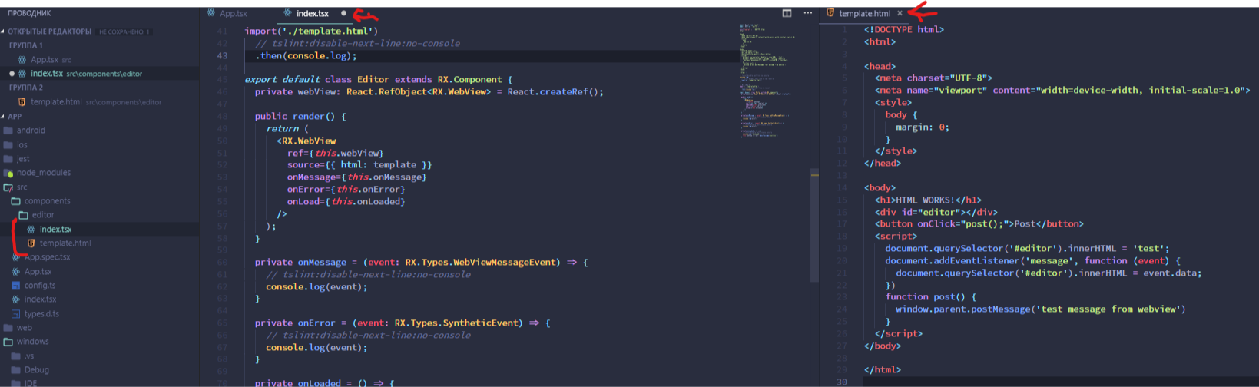This screenshot has height=387, width=1259.
Task: Click unsaved-changes dot on index.tsx tab
Action: 343,13
